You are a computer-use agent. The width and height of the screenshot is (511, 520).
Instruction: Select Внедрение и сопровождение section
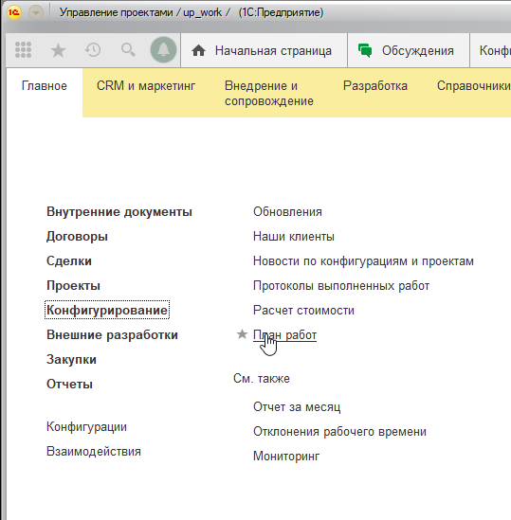click(269, 93)
